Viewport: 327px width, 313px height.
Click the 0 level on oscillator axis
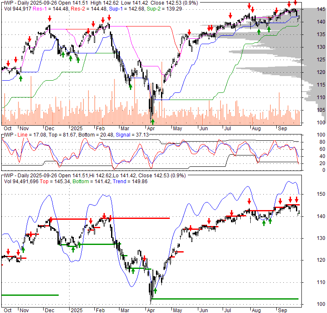click(x=324, y=170)
